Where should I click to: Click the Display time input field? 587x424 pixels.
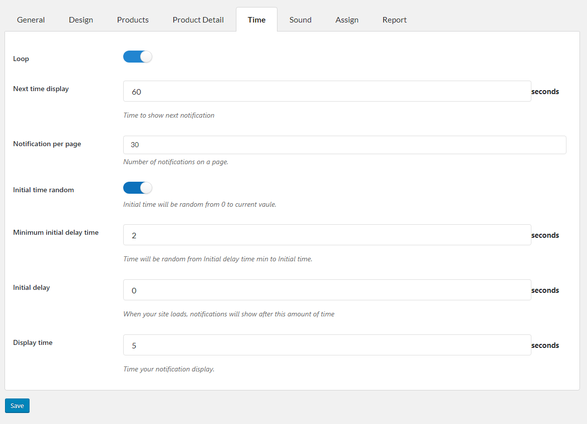327,345
